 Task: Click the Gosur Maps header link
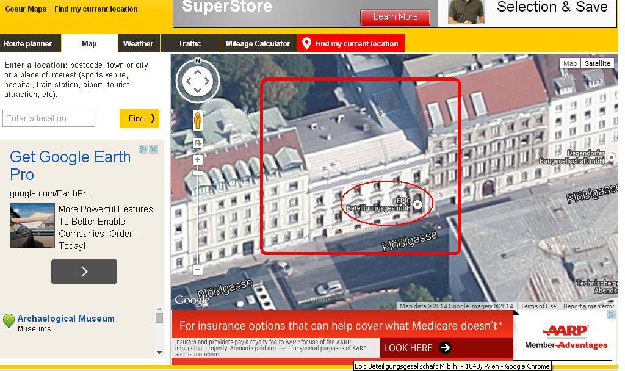(x=26, y=9)
